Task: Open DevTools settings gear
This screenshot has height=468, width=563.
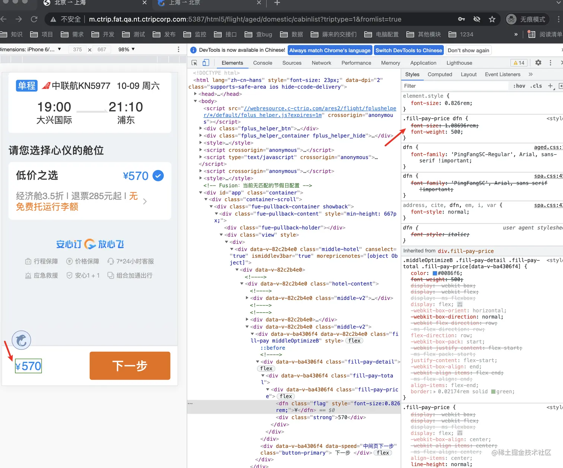Action: pyautogui.click(x=538, y=63)
